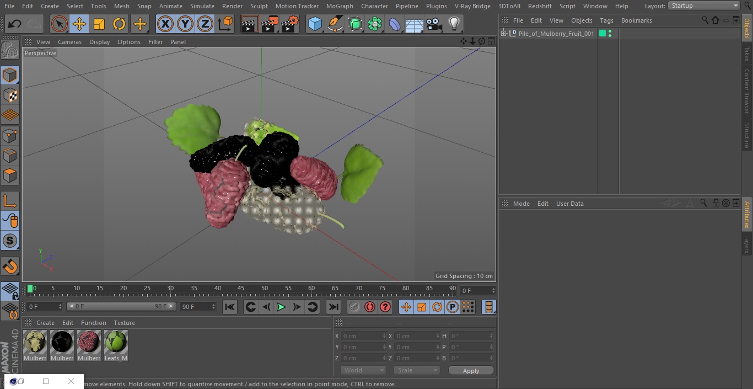Click green layer color swatch of object

(x=603, y=34)
